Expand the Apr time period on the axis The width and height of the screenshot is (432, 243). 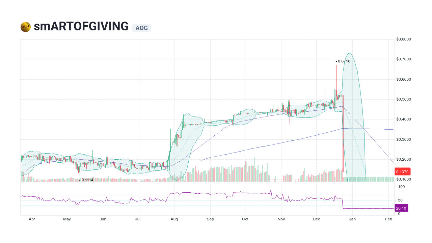(32, 219)
